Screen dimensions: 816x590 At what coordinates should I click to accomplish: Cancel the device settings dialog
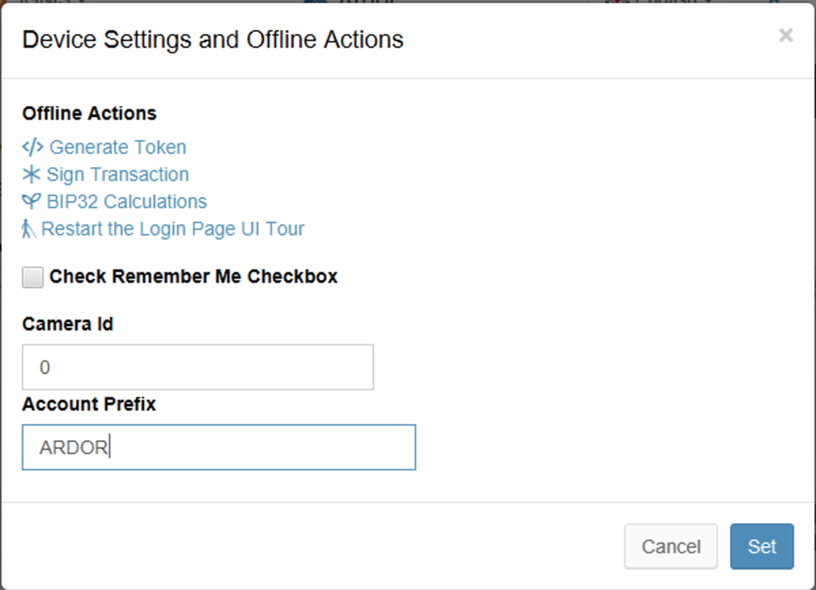671,546
